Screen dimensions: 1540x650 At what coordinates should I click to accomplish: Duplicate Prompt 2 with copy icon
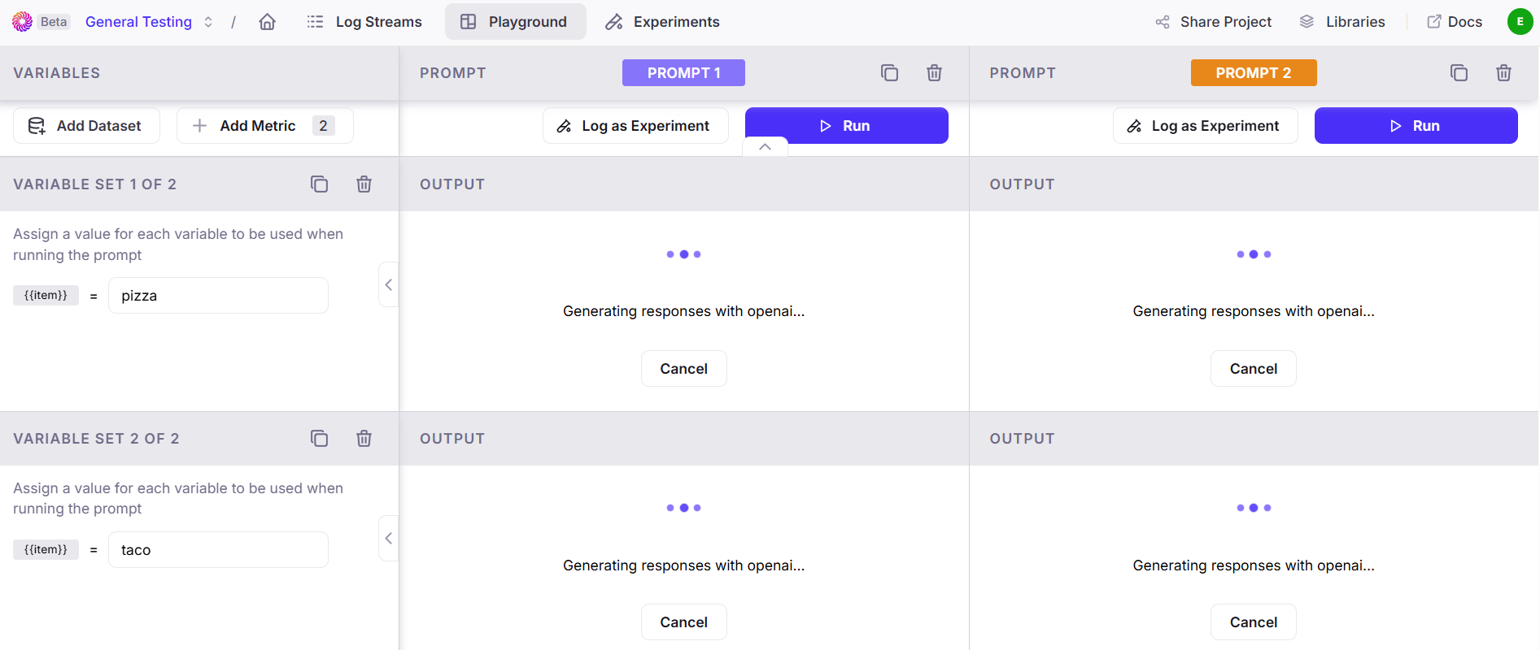tap(1459, 72)
